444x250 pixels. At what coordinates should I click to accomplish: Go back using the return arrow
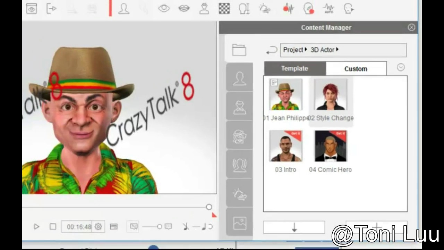click(272, 50)
